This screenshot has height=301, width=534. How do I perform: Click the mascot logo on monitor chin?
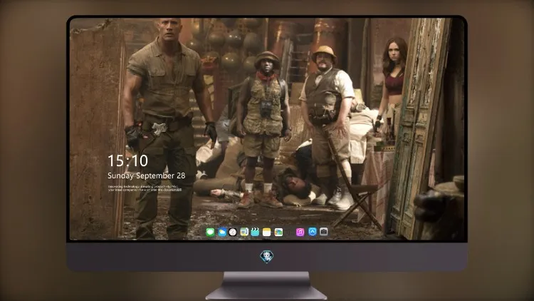(x=267, y=257)
